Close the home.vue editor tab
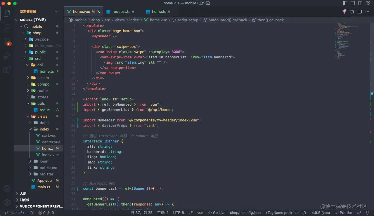Viewport: 374px width, 216px height. tap(99, 12)
